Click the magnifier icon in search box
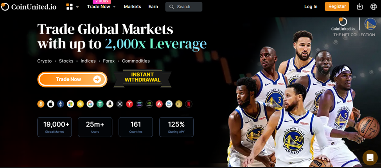Viewport: 381px width, 168px height. click(x=172, y=7)
